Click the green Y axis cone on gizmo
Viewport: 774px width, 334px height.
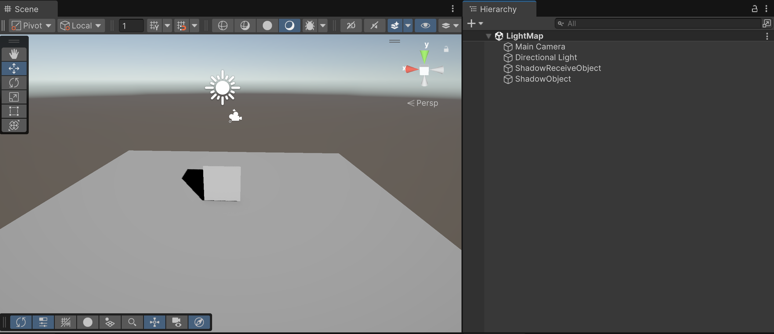tap(424, 56)
